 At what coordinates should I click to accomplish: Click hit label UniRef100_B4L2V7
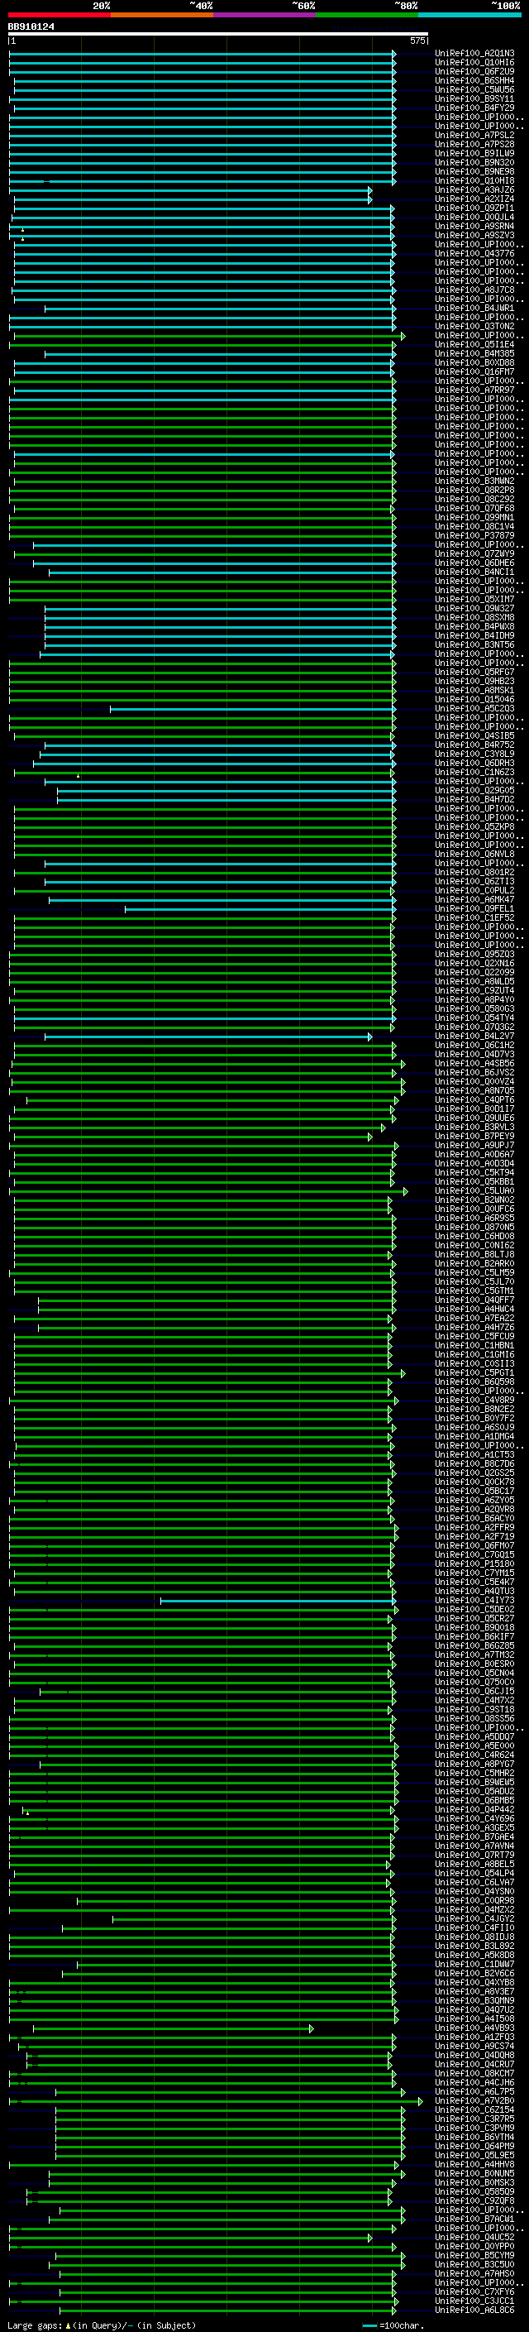click(x=474, y=1036)
